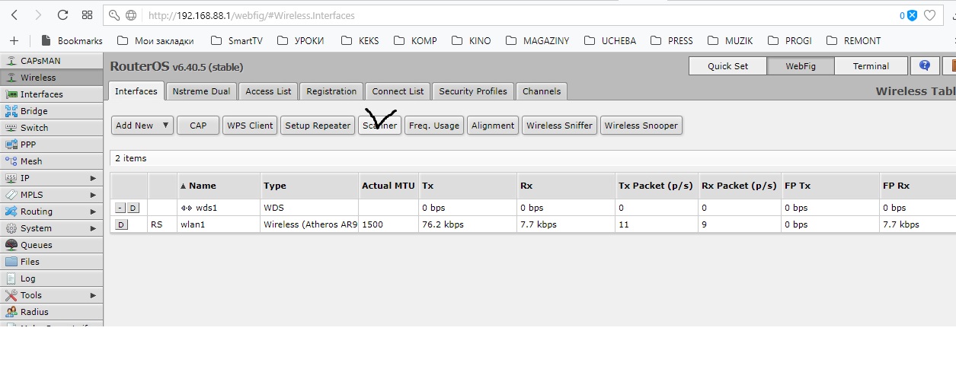Go back to the previous browser page
This screenshot has width=956, height=369.
click(x=14, y=14)
